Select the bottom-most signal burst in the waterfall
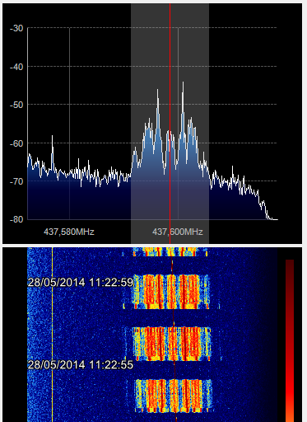Image resolution: width=307 pixels, height=422 pixels. click(x=174, y=396)
